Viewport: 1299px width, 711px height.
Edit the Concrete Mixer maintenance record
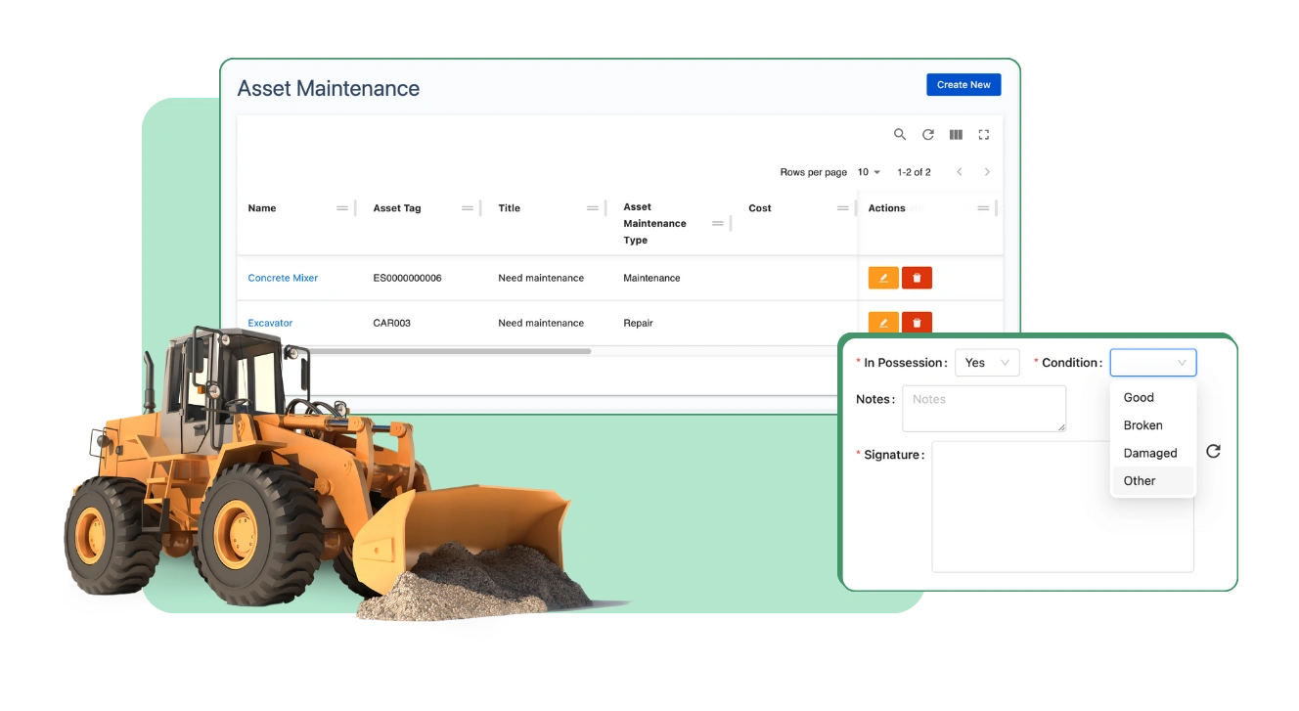tap(882, 278)
